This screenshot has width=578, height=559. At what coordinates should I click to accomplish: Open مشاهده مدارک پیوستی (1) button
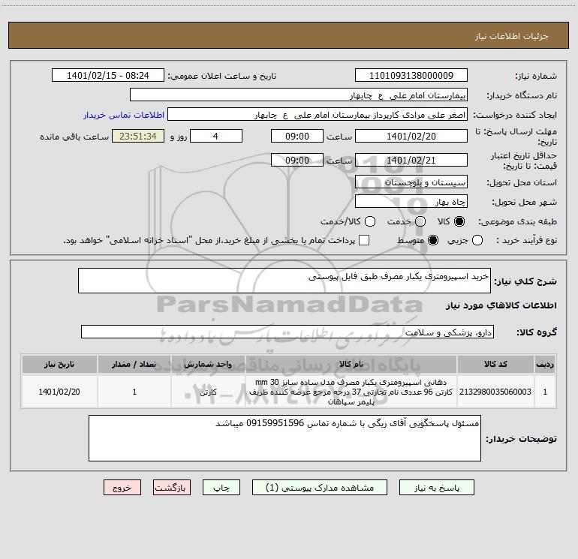320,488
